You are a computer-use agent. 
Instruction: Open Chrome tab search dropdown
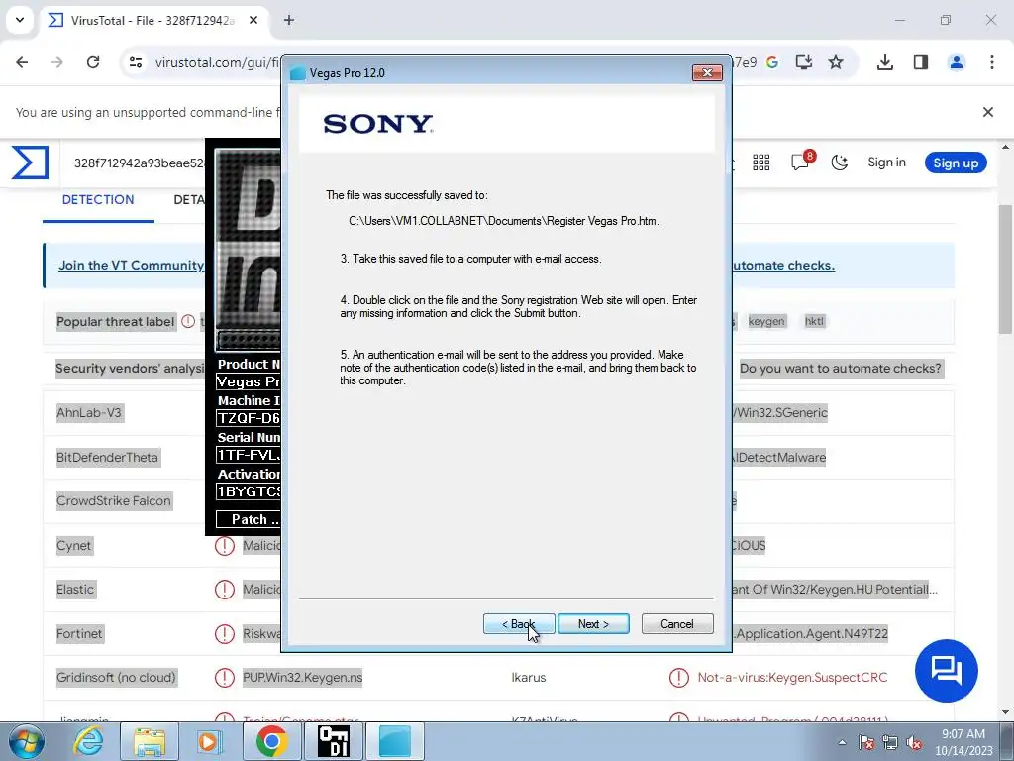click(x=20, y=20)
